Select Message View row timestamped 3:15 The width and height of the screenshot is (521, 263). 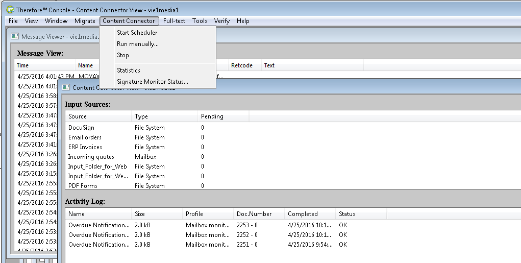[37, 173]
